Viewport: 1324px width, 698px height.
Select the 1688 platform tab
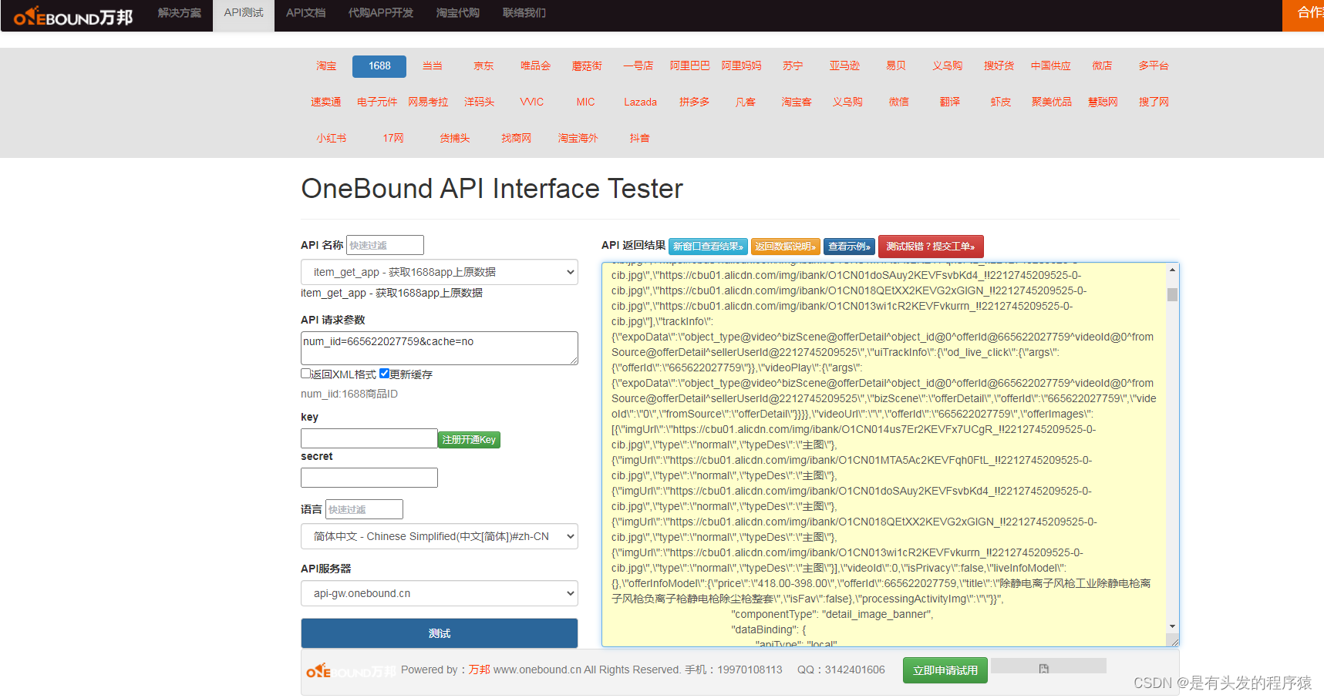[379, 66]
